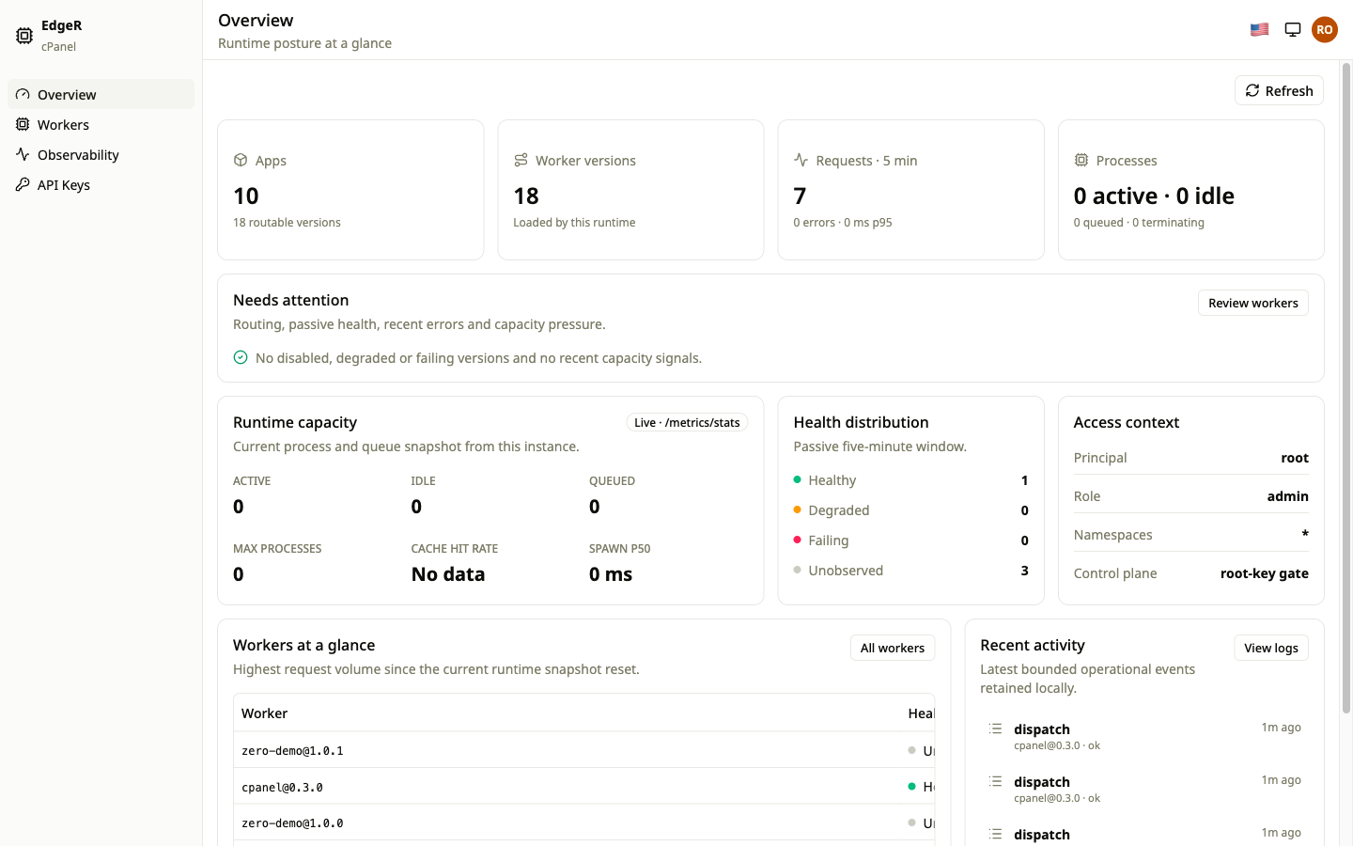Click the View logs button
Image resolution: width=1353 pixels, height=846 pixels.
pos(1271,648)
